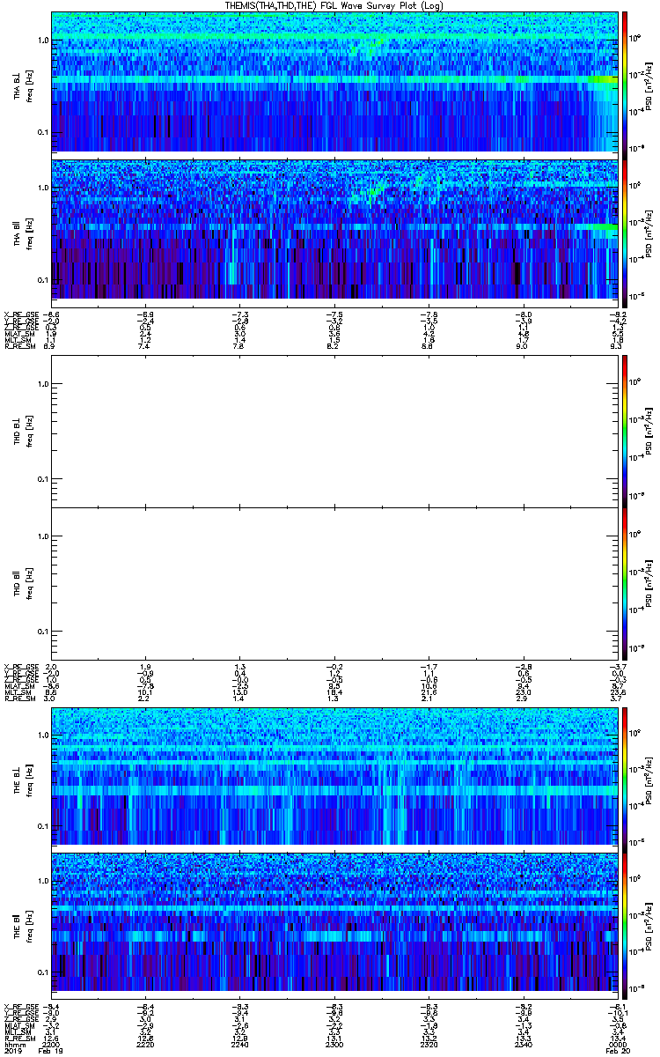Click the THEMIS FGL Wave Survey Plot title
The image size is (660, 1057).
[335, 5]
